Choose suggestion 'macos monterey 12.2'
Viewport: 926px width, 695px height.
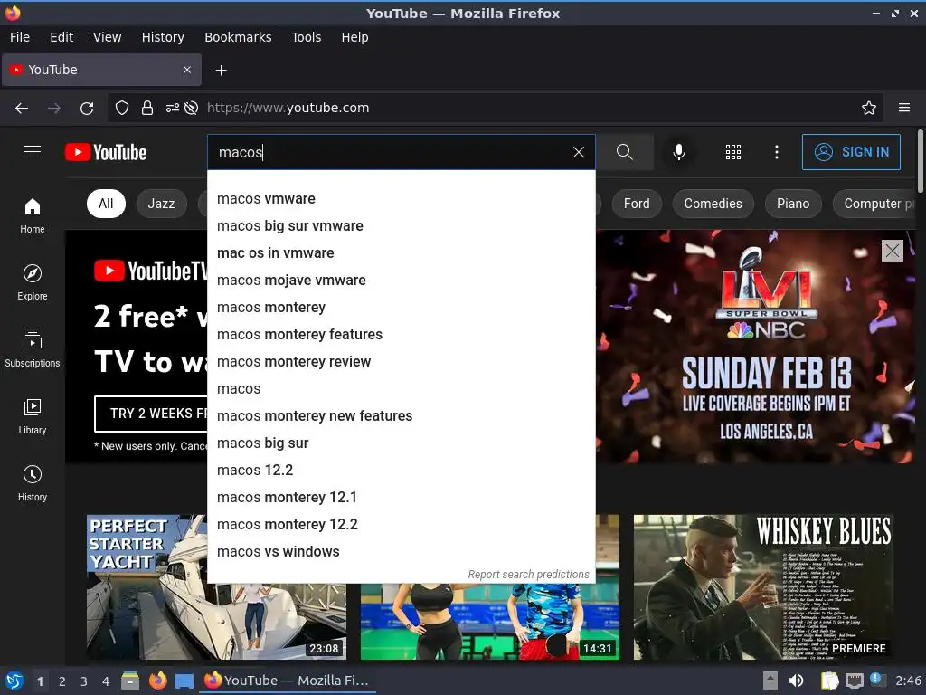(401, 524)
